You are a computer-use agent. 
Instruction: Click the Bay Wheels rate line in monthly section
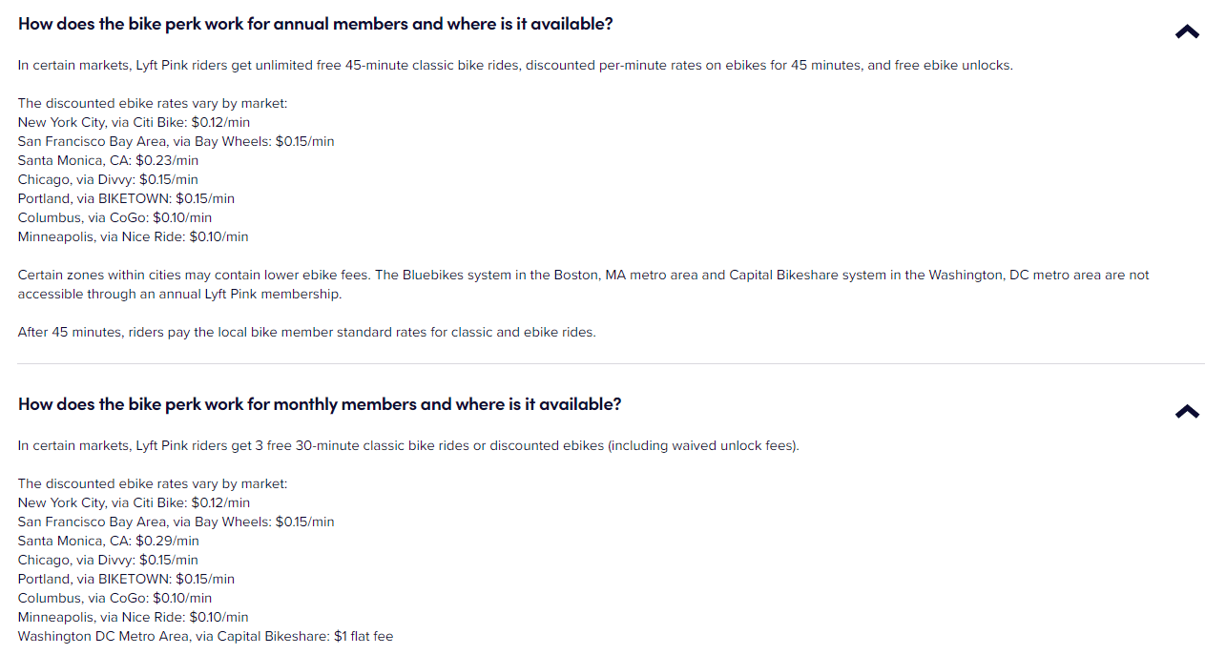[176, 522]
